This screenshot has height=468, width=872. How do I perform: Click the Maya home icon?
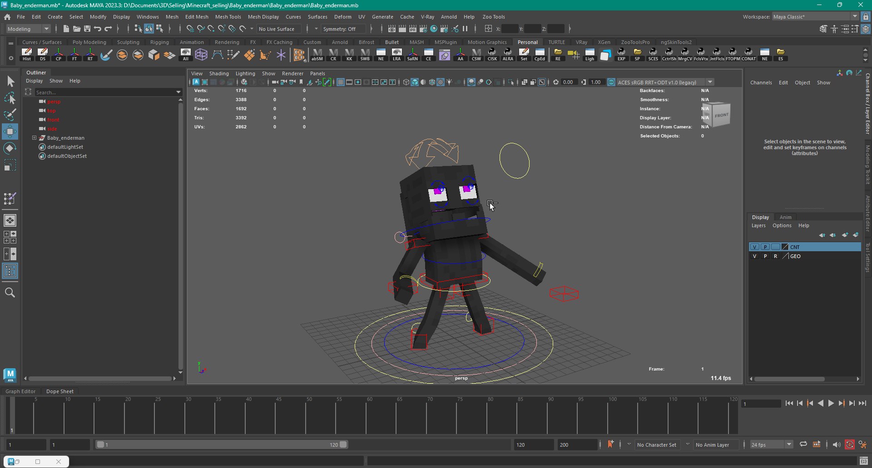7,17
